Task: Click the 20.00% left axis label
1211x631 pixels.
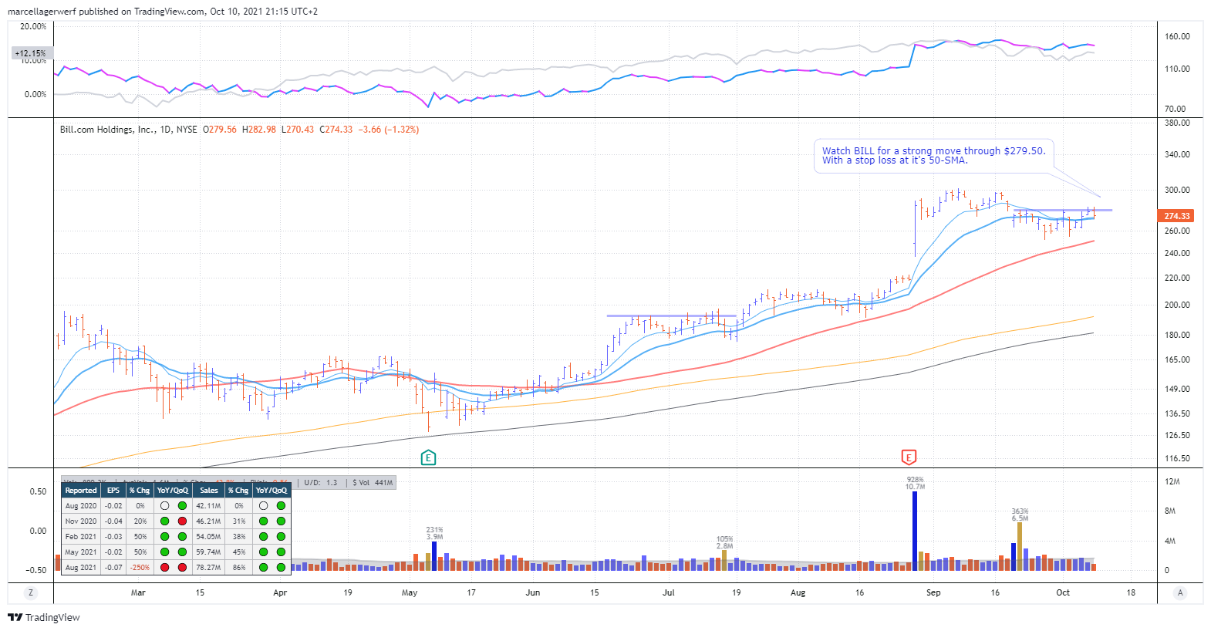Action: 33,26
